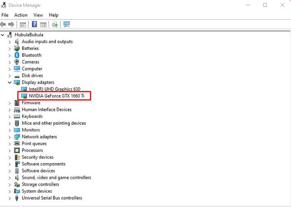
Task: Expand the Human Interface Devices node
Action: tap(10, 110)
